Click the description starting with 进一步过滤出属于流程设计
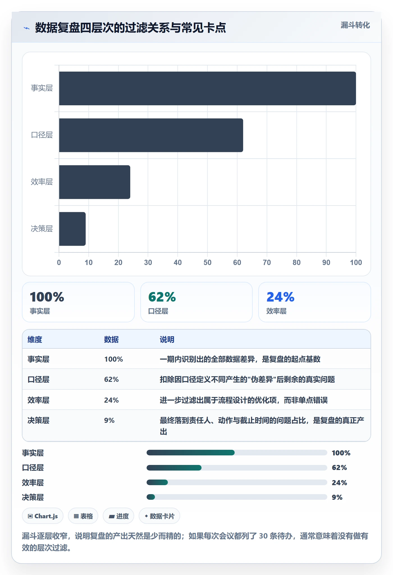The image size is (393, 575). click(244, 400)
